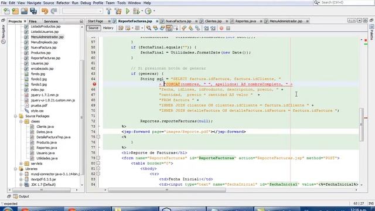
Task: Click the Shift Line Right icon
Action: coord(213,28)
